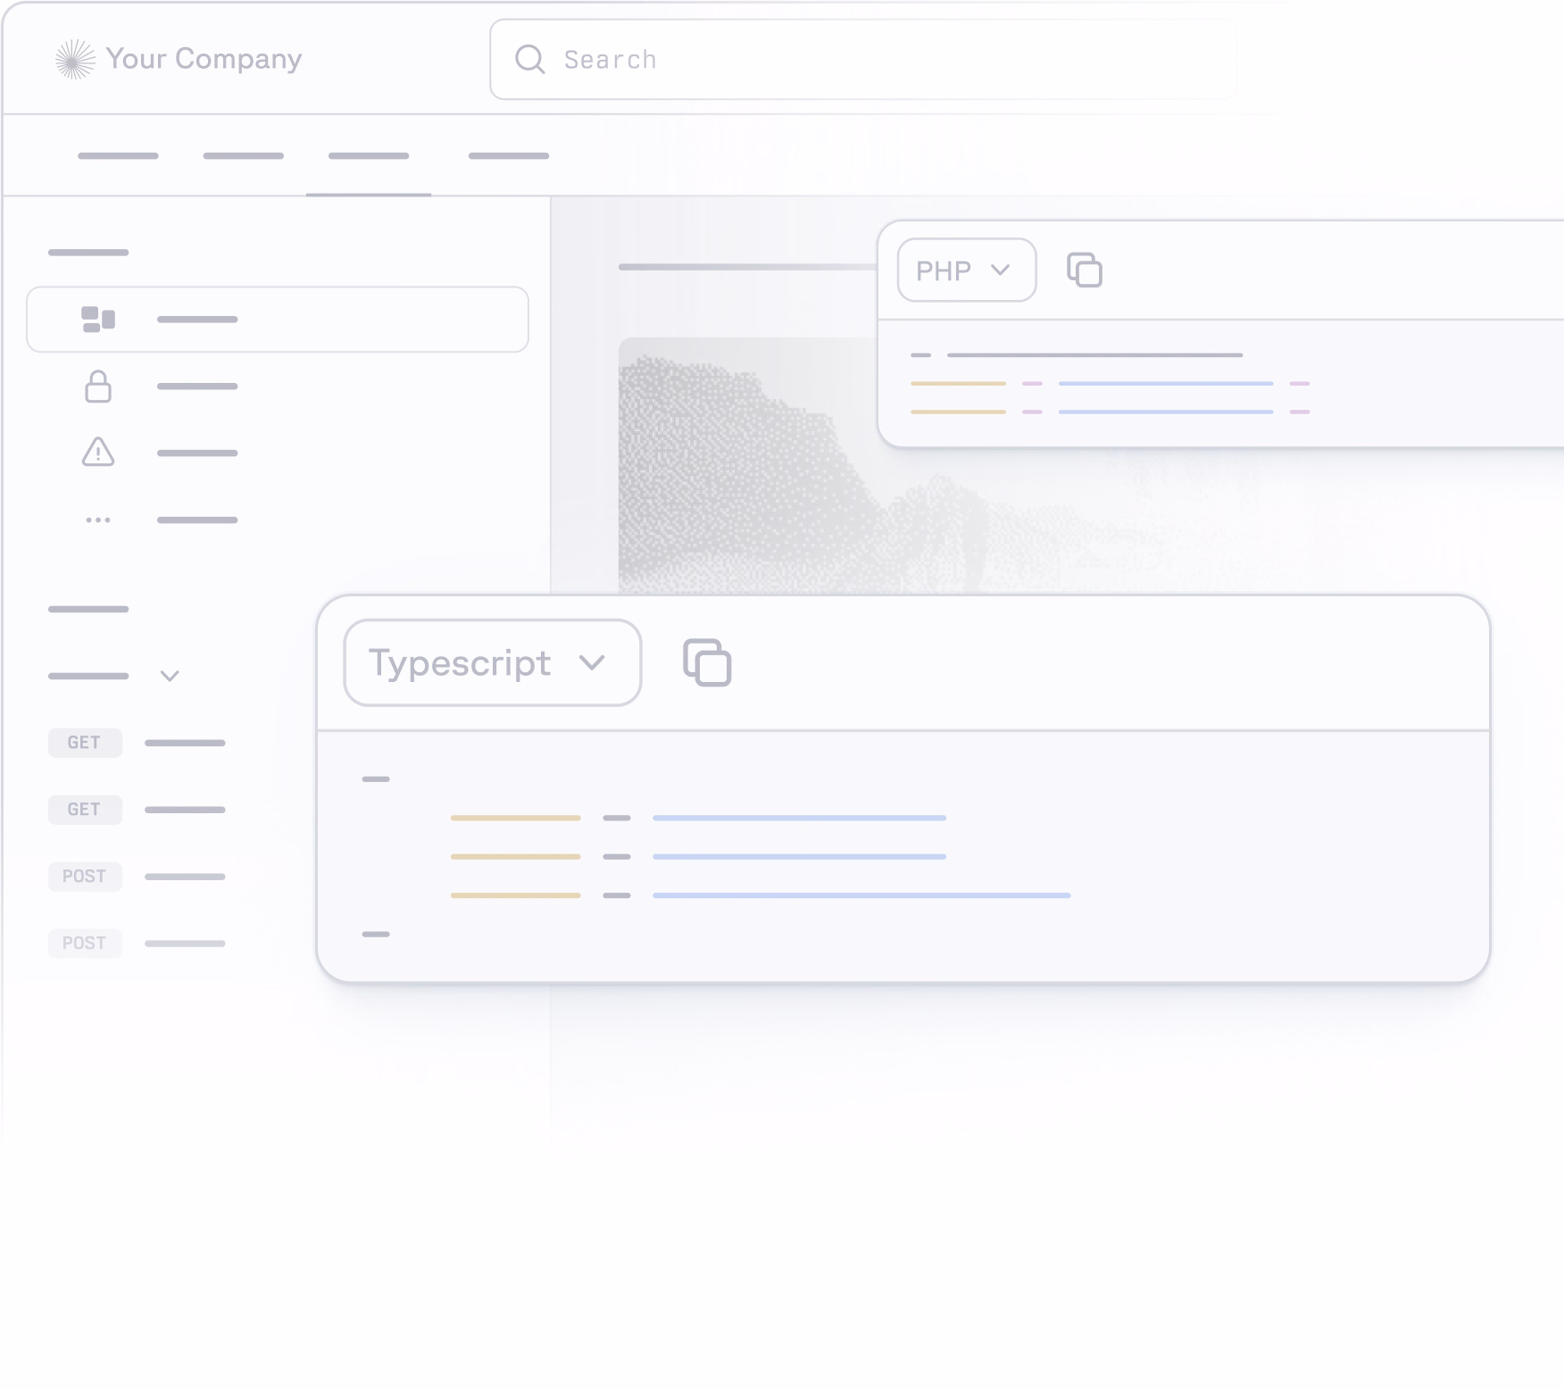
Task: Click the active underlined third navigation tab
Action: 369,156
